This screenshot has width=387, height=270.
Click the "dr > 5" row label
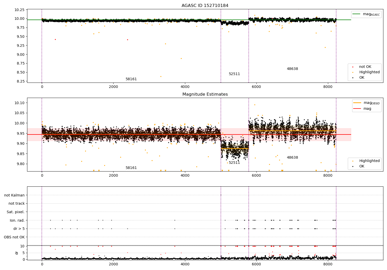click(19, 229)
